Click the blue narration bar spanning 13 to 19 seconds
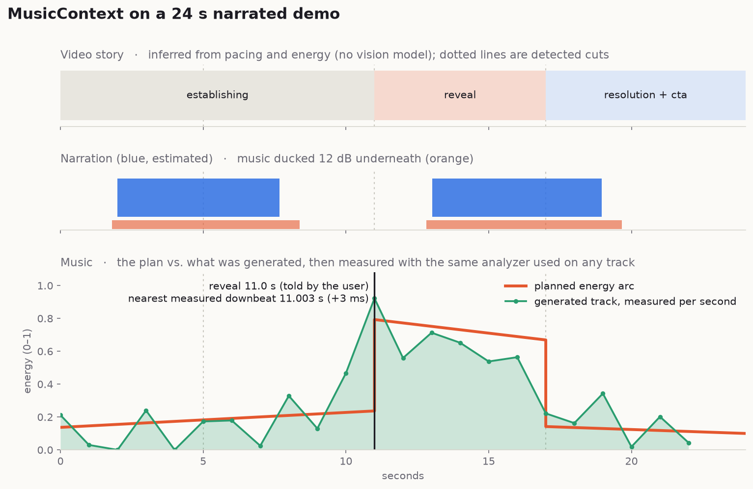The width and height of the screenshot is (753, 489). point(517,198)
